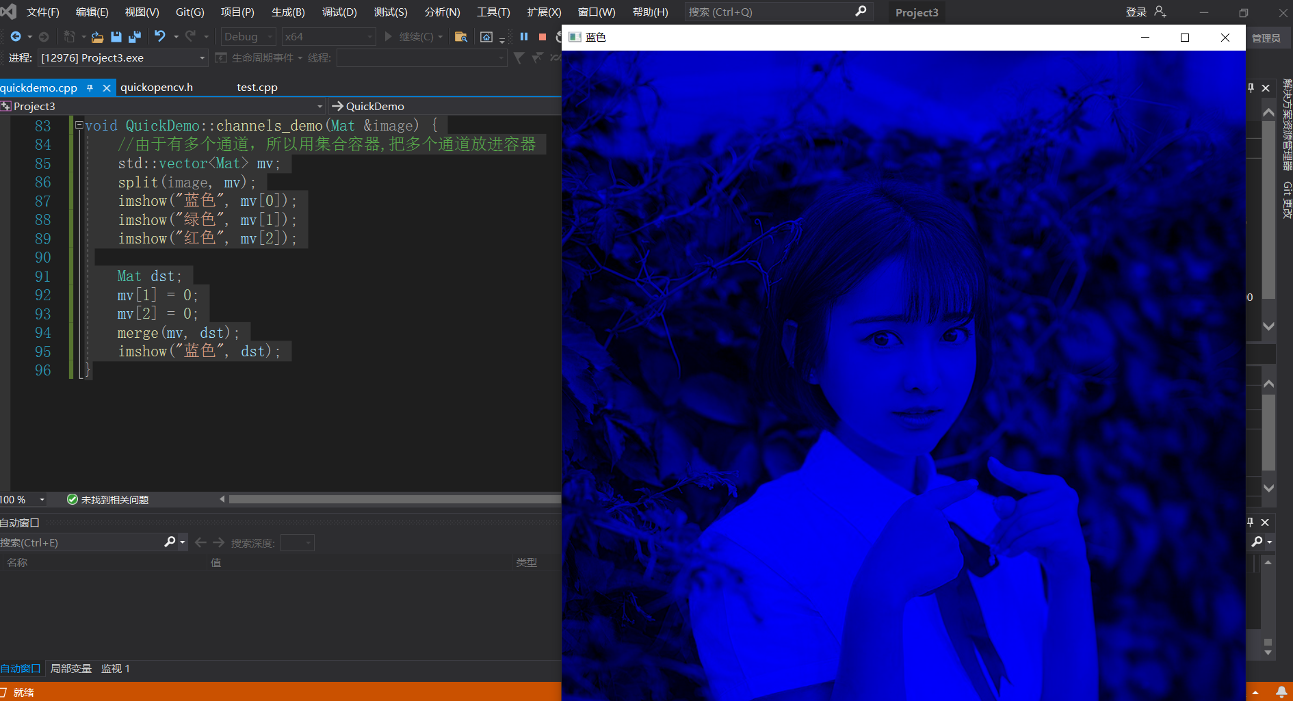The width and height of the screenshot is (1293, 701).
Task: Open the 文件(F) menu
Action: [x=43, y=12]
